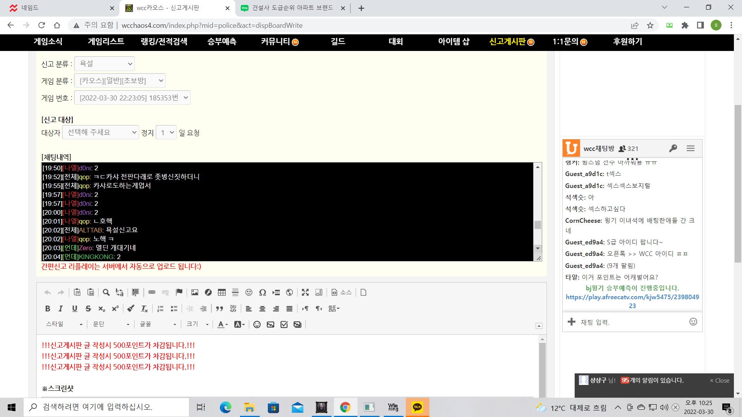
Task: Select all content icon
Action: (x=135, y=292)
